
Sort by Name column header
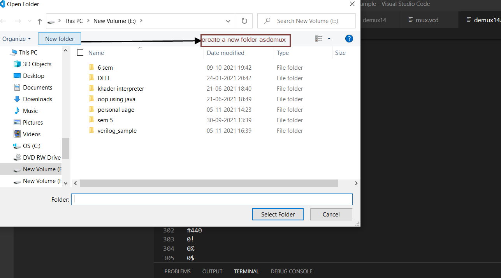coord(96,53)
